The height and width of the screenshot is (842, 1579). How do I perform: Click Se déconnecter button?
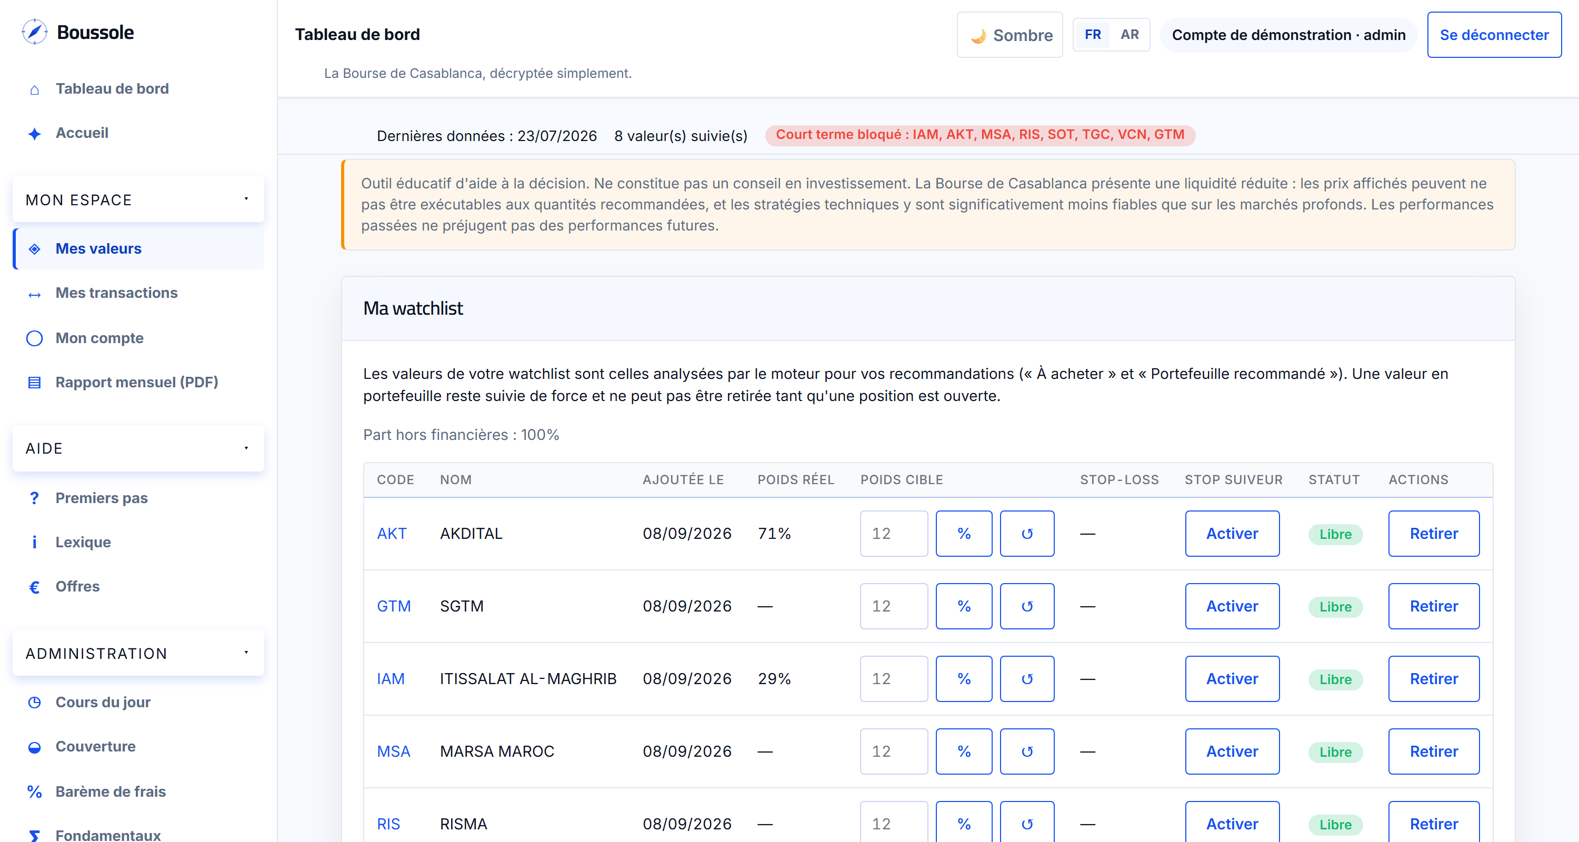(x=1494, y=35)
